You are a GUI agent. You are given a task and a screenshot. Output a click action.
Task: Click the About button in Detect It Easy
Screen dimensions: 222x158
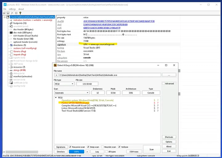point(169,146)
